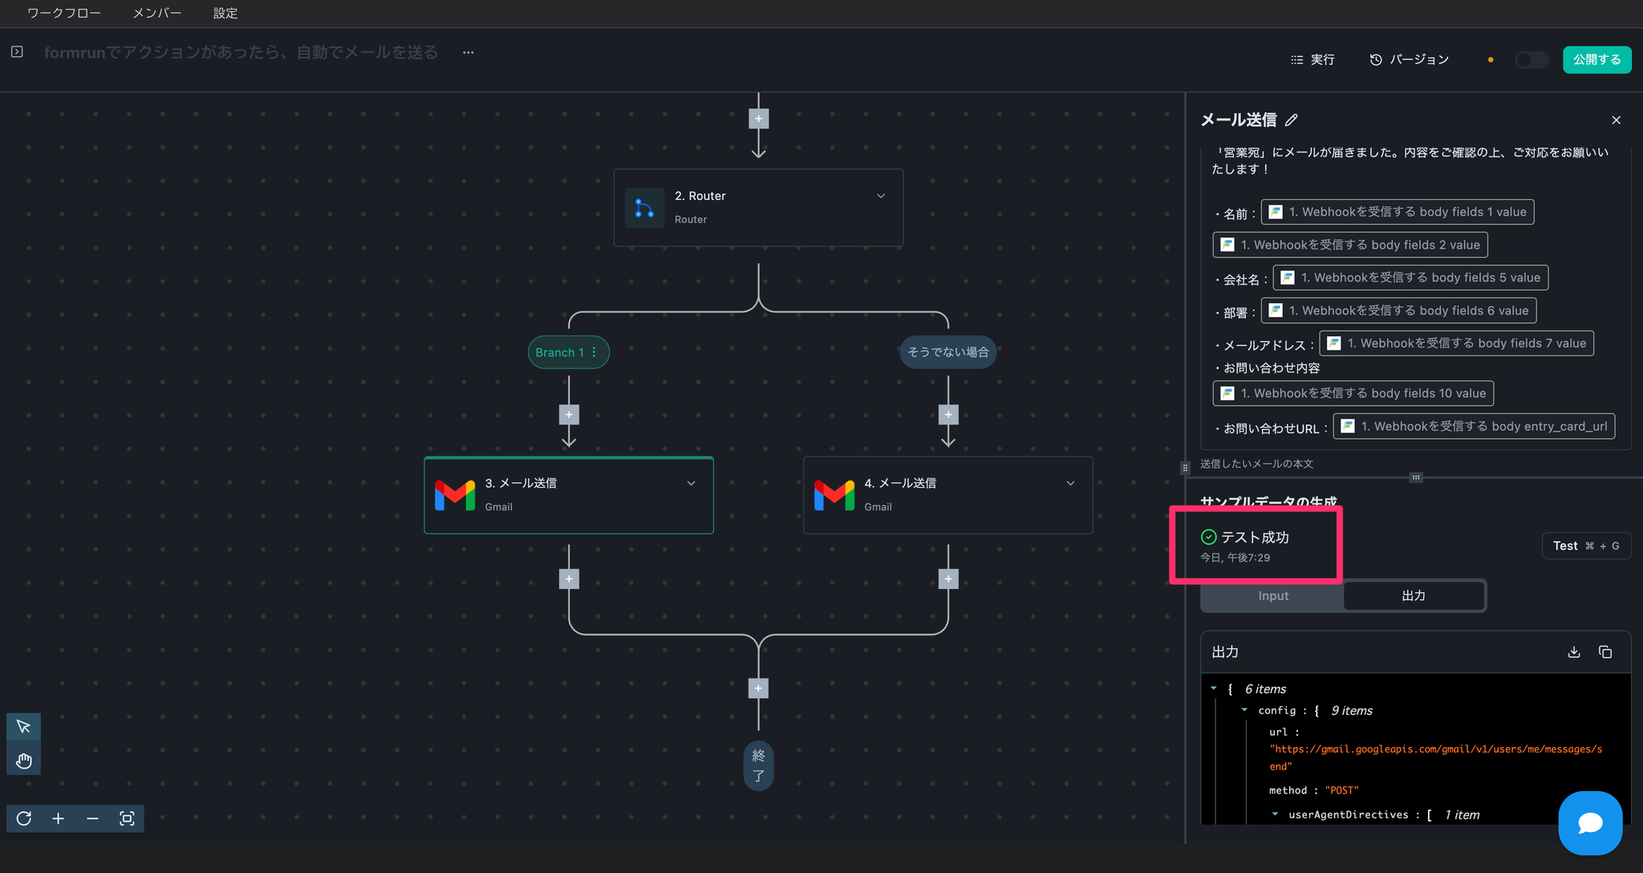
Task: Collapse the config JSON node
Action: 1244,710
